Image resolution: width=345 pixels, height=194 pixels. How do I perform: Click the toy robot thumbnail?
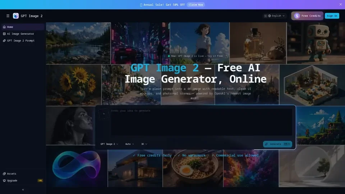coord(316,43)
